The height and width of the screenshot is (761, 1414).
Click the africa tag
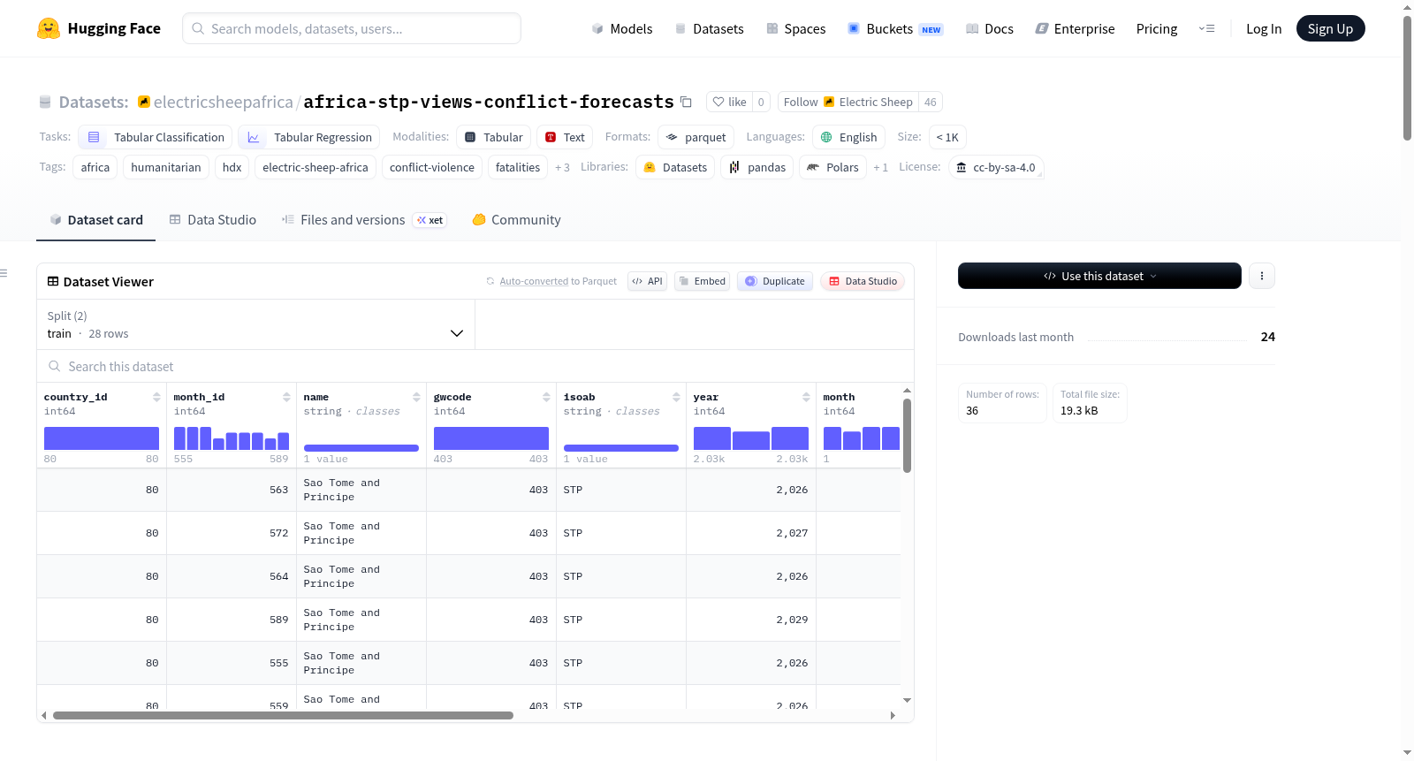click(95, 167)
